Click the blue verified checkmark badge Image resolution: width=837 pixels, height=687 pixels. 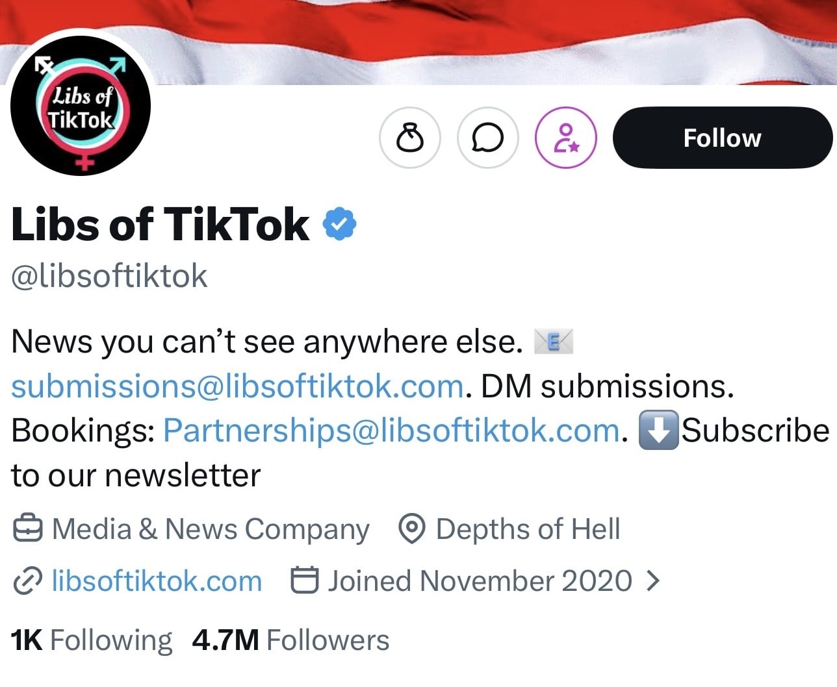pos(340,224)
